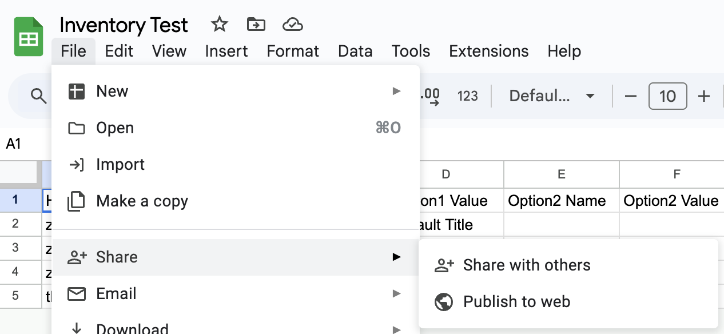Select Make a copy from File menu

coord(142,201)
